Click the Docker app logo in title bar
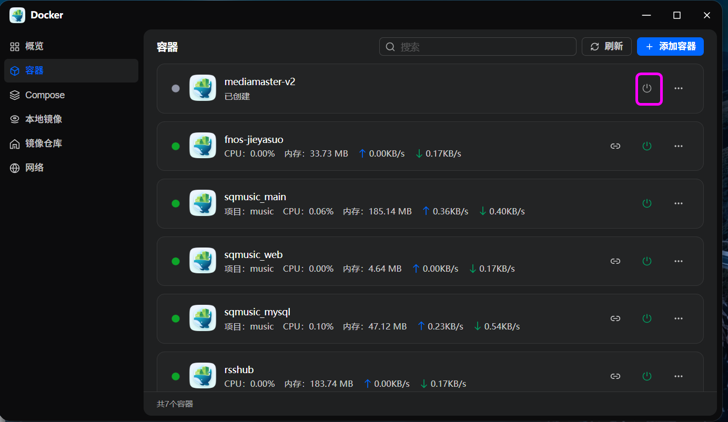The image size is (728, 422). click(17, 15)
